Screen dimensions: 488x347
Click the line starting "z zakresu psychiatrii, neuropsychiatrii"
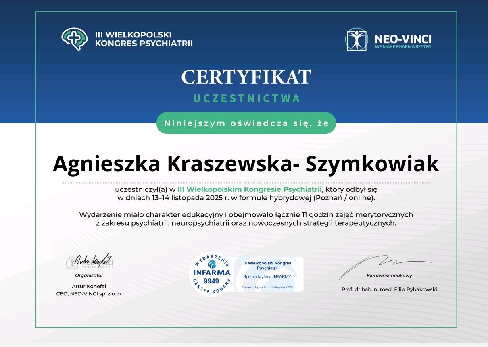point(246,223)
